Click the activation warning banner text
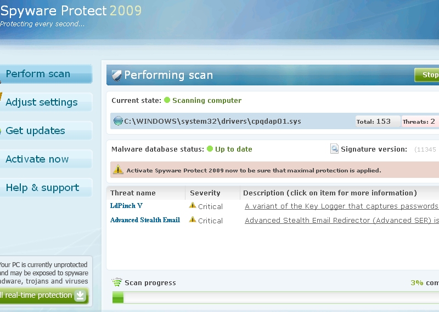The height and width of the screenshot is (312, 439). coord(254,170)
